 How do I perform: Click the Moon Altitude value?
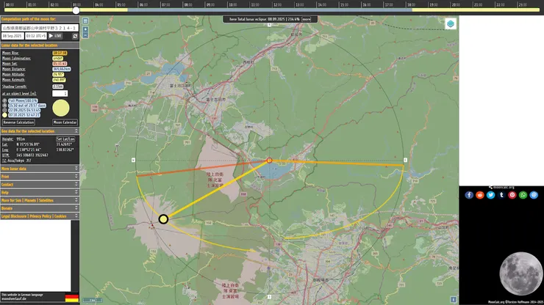pyautogui.click(x=58, y=75)
